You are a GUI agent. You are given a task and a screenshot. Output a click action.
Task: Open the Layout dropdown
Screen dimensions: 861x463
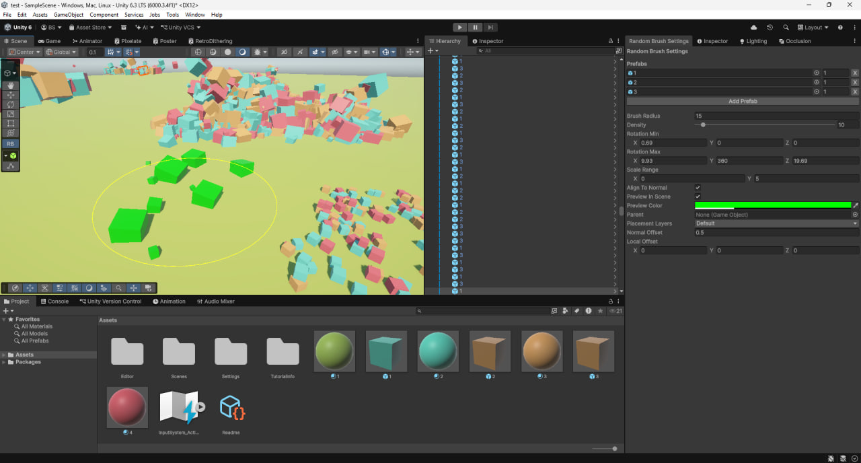point(813,28)
